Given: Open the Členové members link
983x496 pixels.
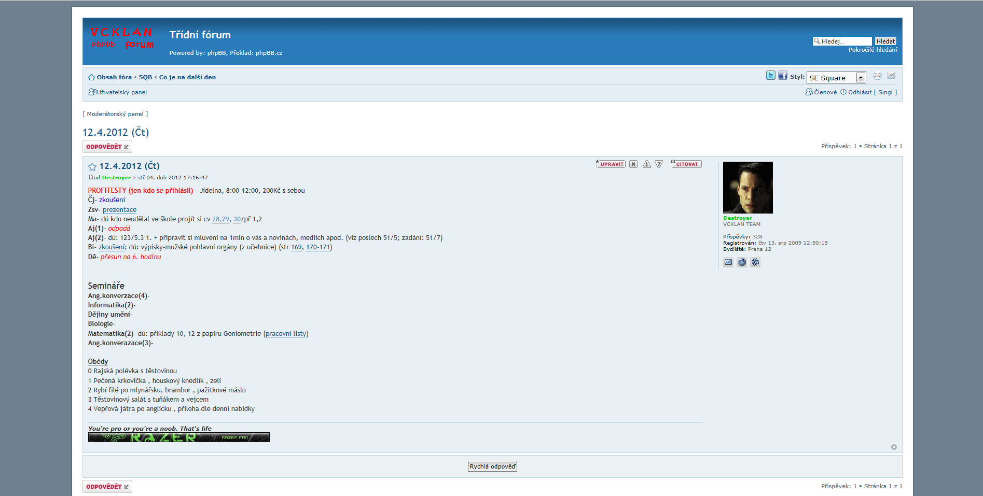Looking at the screenshot, I should (x=825, y=92).
